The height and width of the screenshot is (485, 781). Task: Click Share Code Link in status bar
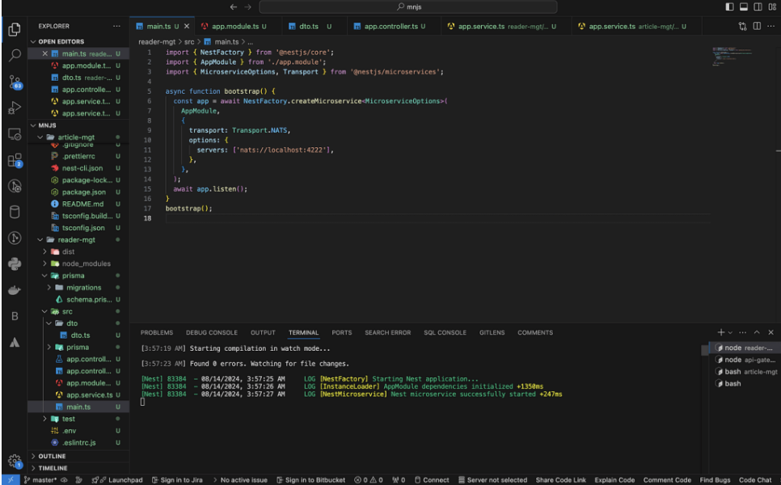point(561,480)
